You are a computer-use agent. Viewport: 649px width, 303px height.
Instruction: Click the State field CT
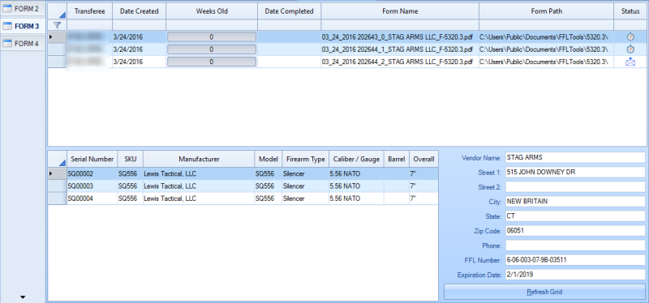(x=575, y=216)
